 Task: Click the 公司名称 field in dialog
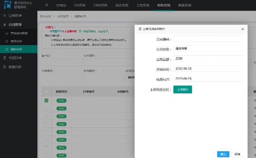pyautogui.click(x=209, y=49)
